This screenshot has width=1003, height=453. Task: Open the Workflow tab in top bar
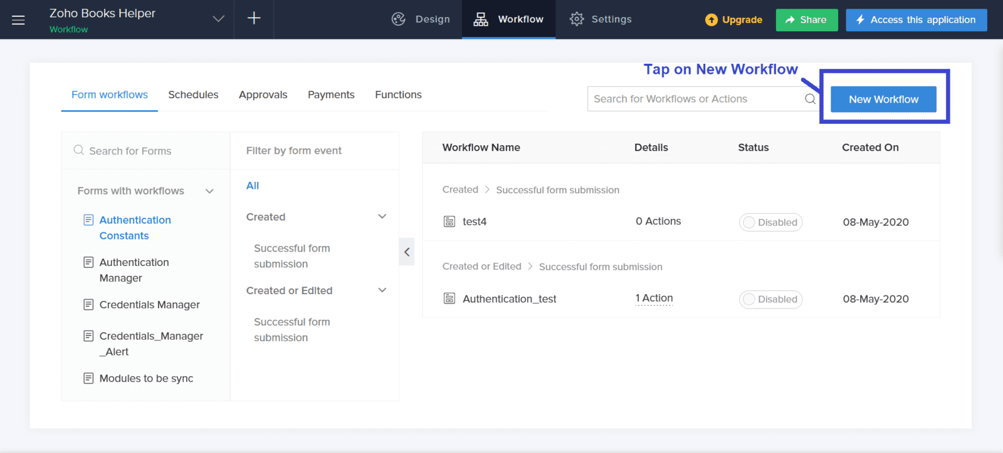point(508,19)
